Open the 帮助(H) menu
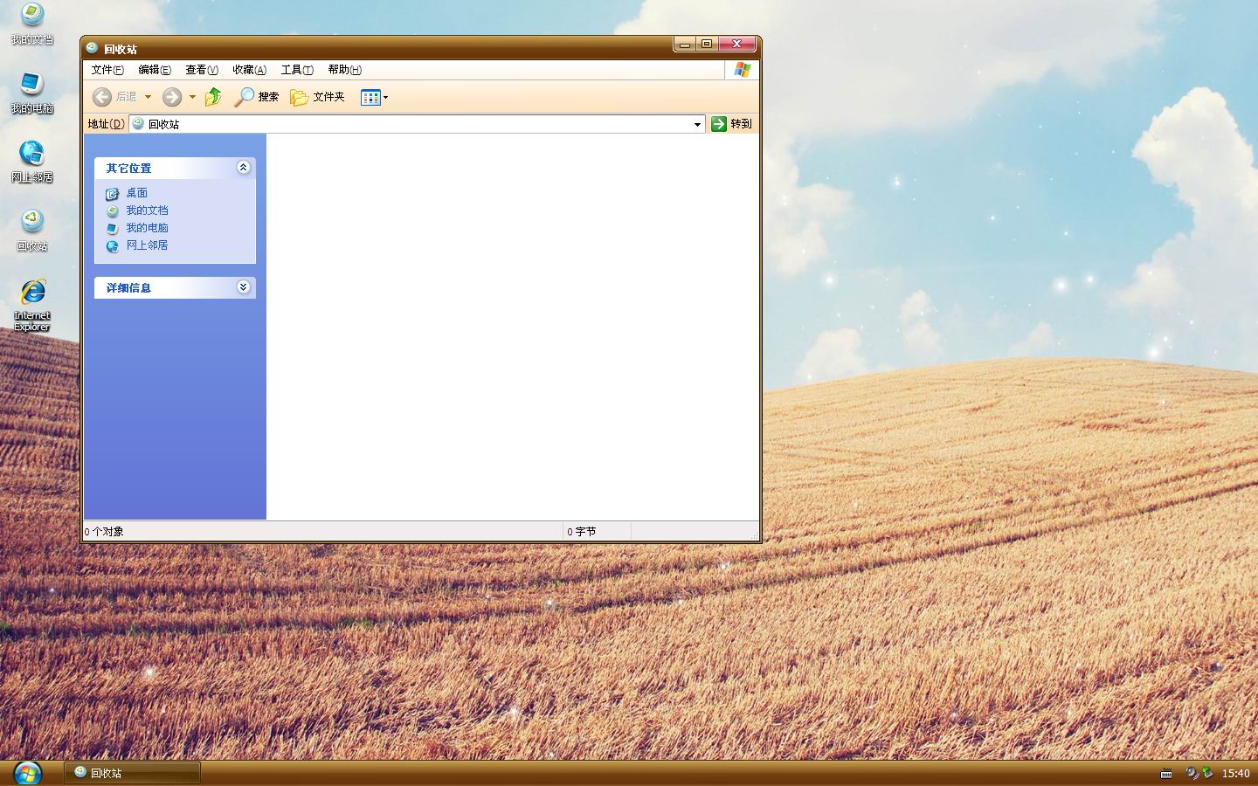 coord(344,70)
